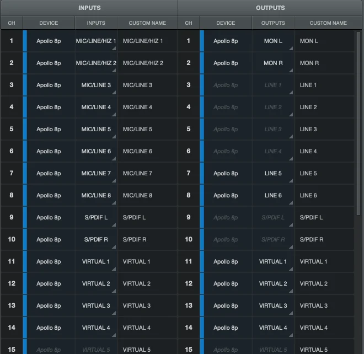Edit output custom name LINE 6
364x354 pixels.
pyautogui.click(x=324, y=195)
